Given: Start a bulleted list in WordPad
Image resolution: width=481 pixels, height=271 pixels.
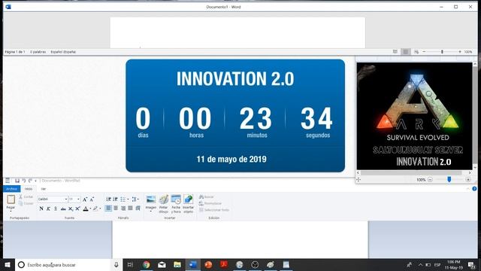Looking at the screenshot, I should pyautogui.click(x=123, y=199).
